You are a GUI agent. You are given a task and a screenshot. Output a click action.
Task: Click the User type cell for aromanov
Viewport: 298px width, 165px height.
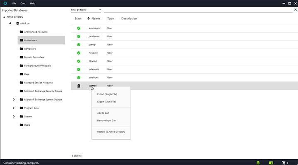click(x=110, y=28)
